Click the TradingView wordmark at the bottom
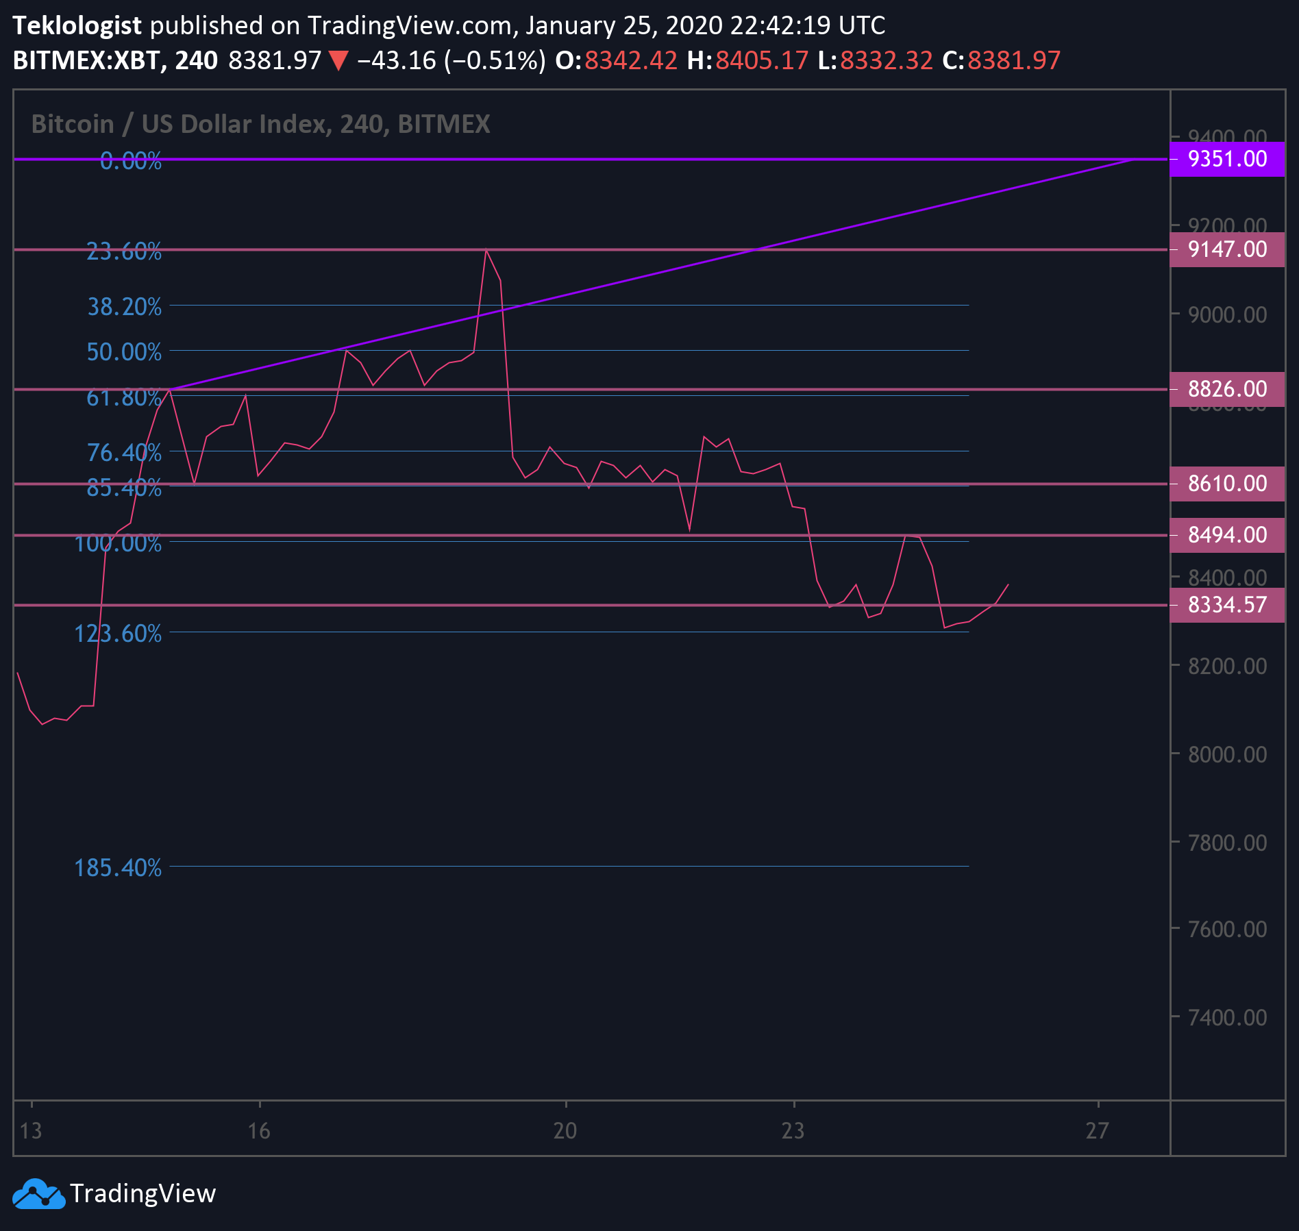The image size is (1299, 1231). click(x=143, y=1194)
